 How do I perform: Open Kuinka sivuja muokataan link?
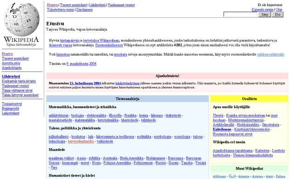tap(246, 115)
